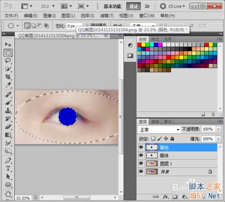The image size is (225, 202).
Task: Open the fill 填充 slider arrow
Action: pyautogui.click(x=219, y=139)
